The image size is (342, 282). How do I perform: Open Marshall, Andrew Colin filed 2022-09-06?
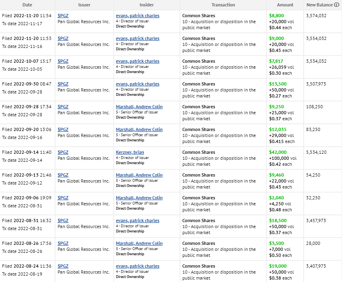point(139,198)
